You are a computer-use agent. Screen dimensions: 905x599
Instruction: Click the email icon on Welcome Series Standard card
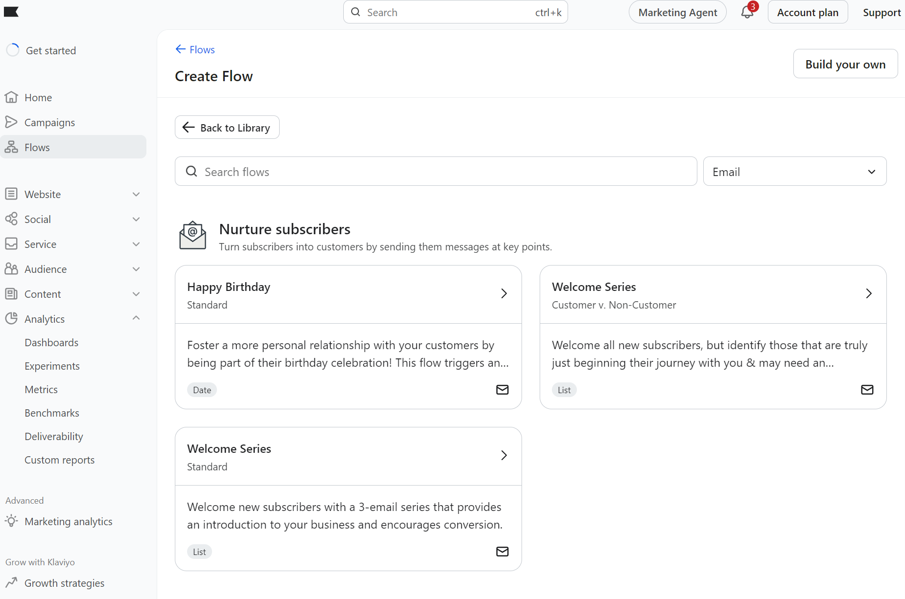[502, 552]
